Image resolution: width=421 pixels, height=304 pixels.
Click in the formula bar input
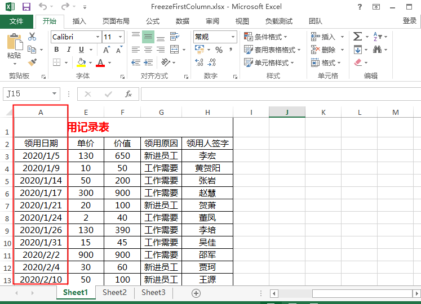(281, 94)
